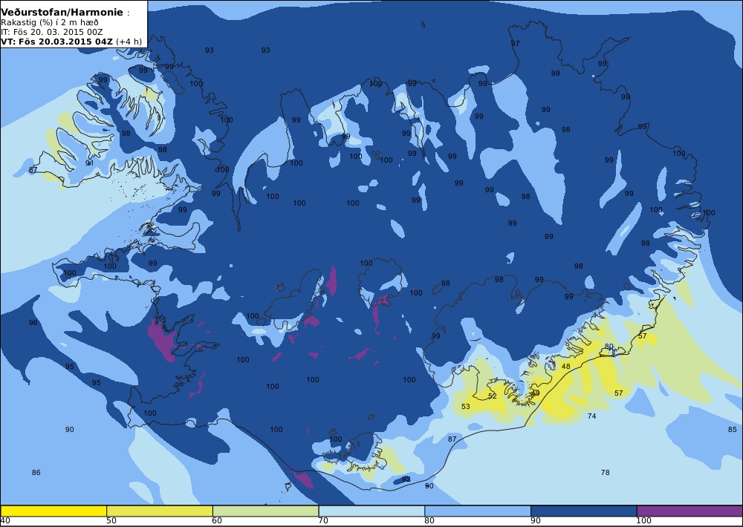Viewport: 743px width, 527px height.
Task: Click the 'Rakastig (%) í 2 m hæð' line
Action: tap(50, 23)
